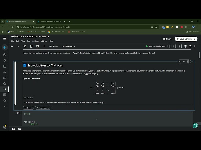Viewport: 201px width, 150px height.
Task: Bookmark this page with star icon
Action: pyautogui.click(x=156, y=27)
